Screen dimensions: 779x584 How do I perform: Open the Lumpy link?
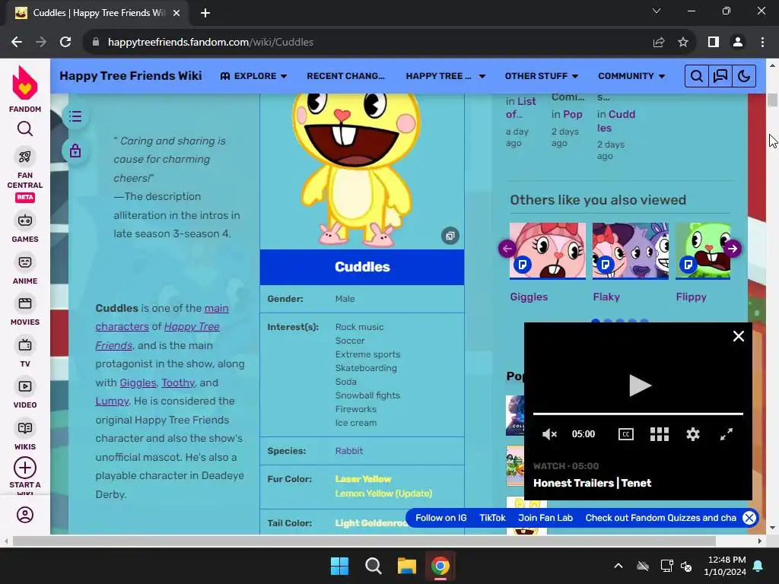pyautogui.click(x=112, y=401)
